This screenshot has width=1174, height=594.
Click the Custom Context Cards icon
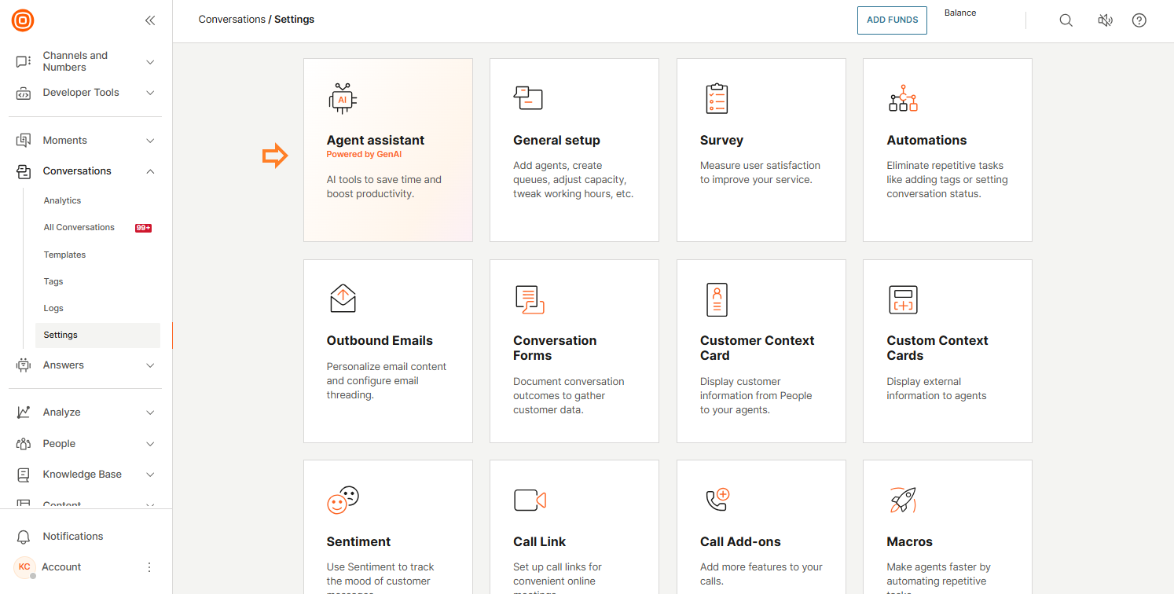903,299
